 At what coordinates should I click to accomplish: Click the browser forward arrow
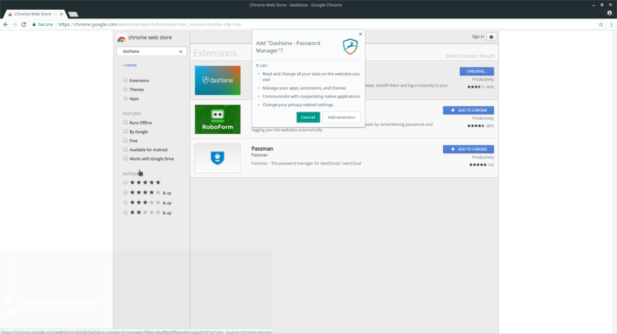click(14, 24)
